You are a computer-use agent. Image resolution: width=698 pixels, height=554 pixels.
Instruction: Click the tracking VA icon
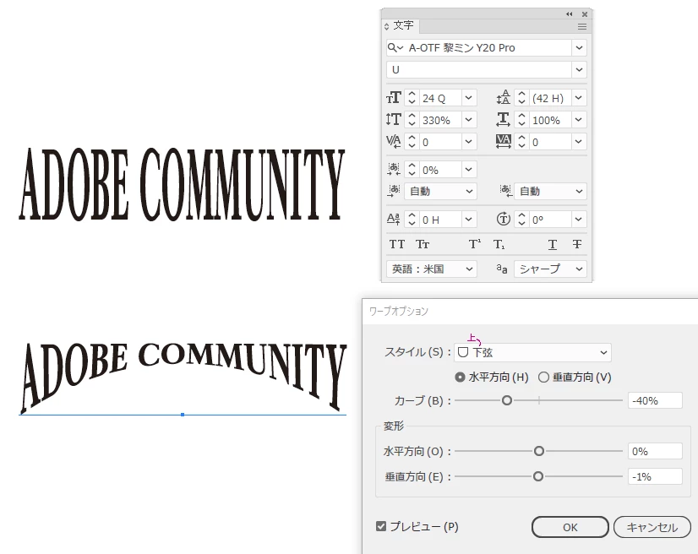tap(504, 142)
